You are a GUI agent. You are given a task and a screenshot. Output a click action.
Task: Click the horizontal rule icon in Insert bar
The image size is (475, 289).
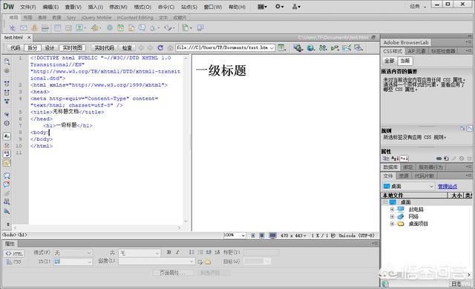pyautogui.click(x=45, y=28)
